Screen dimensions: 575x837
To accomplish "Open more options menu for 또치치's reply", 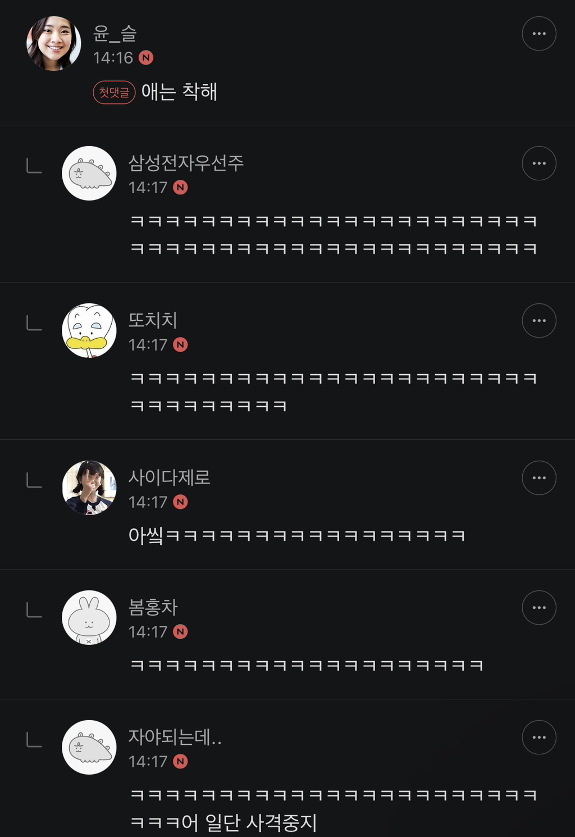I will click(x=539, y=321).
